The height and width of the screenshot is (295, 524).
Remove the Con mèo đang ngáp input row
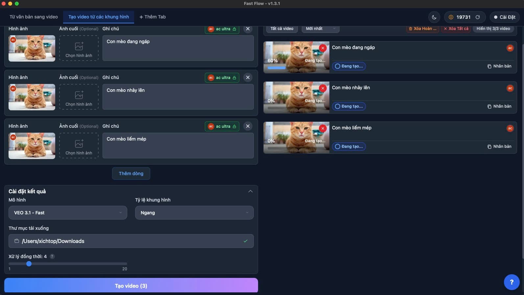[248, 29]
